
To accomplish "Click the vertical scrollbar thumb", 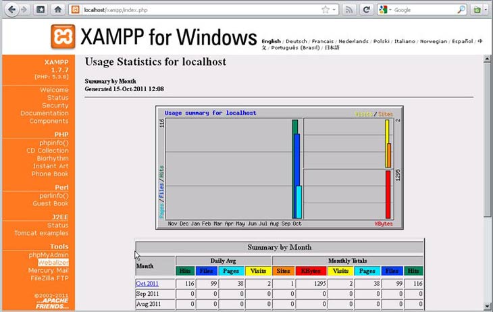I will click(487, 140).
